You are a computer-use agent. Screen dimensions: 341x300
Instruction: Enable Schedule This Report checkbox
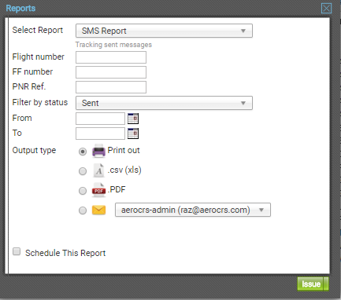[17, 251]
